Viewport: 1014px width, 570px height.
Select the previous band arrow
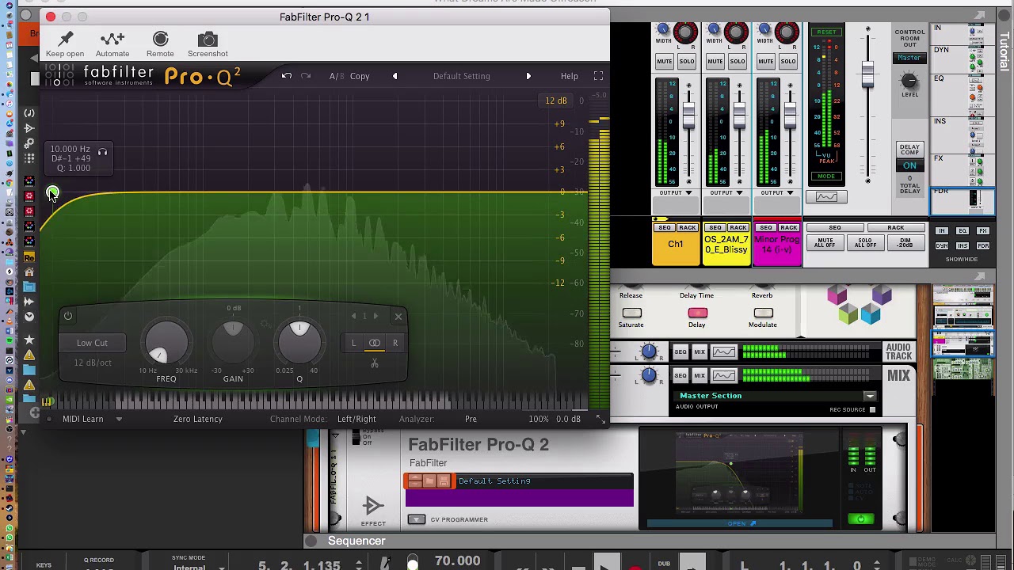pyautogui.click(x=353, y=316)
